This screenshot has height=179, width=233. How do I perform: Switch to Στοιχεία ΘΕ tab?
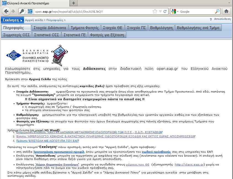(113, 28)
